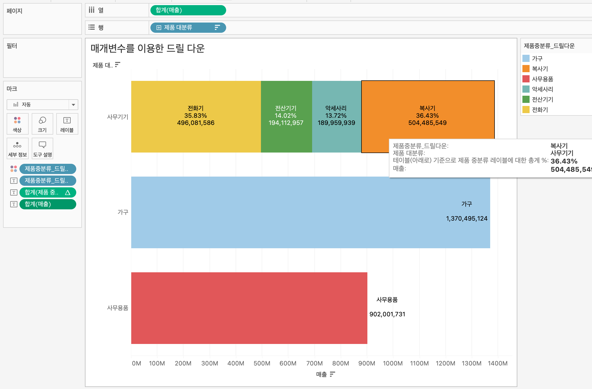
Task: Click 복사기 orange swatch in legend
Action: [x=526, y=69]
